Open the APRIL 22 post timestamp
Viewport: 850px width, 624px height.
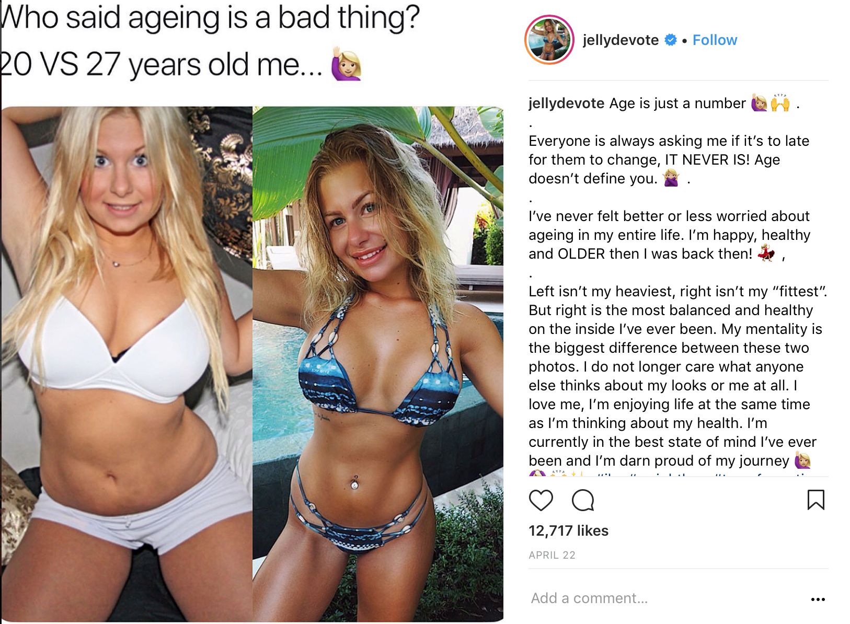click(552, 555)
